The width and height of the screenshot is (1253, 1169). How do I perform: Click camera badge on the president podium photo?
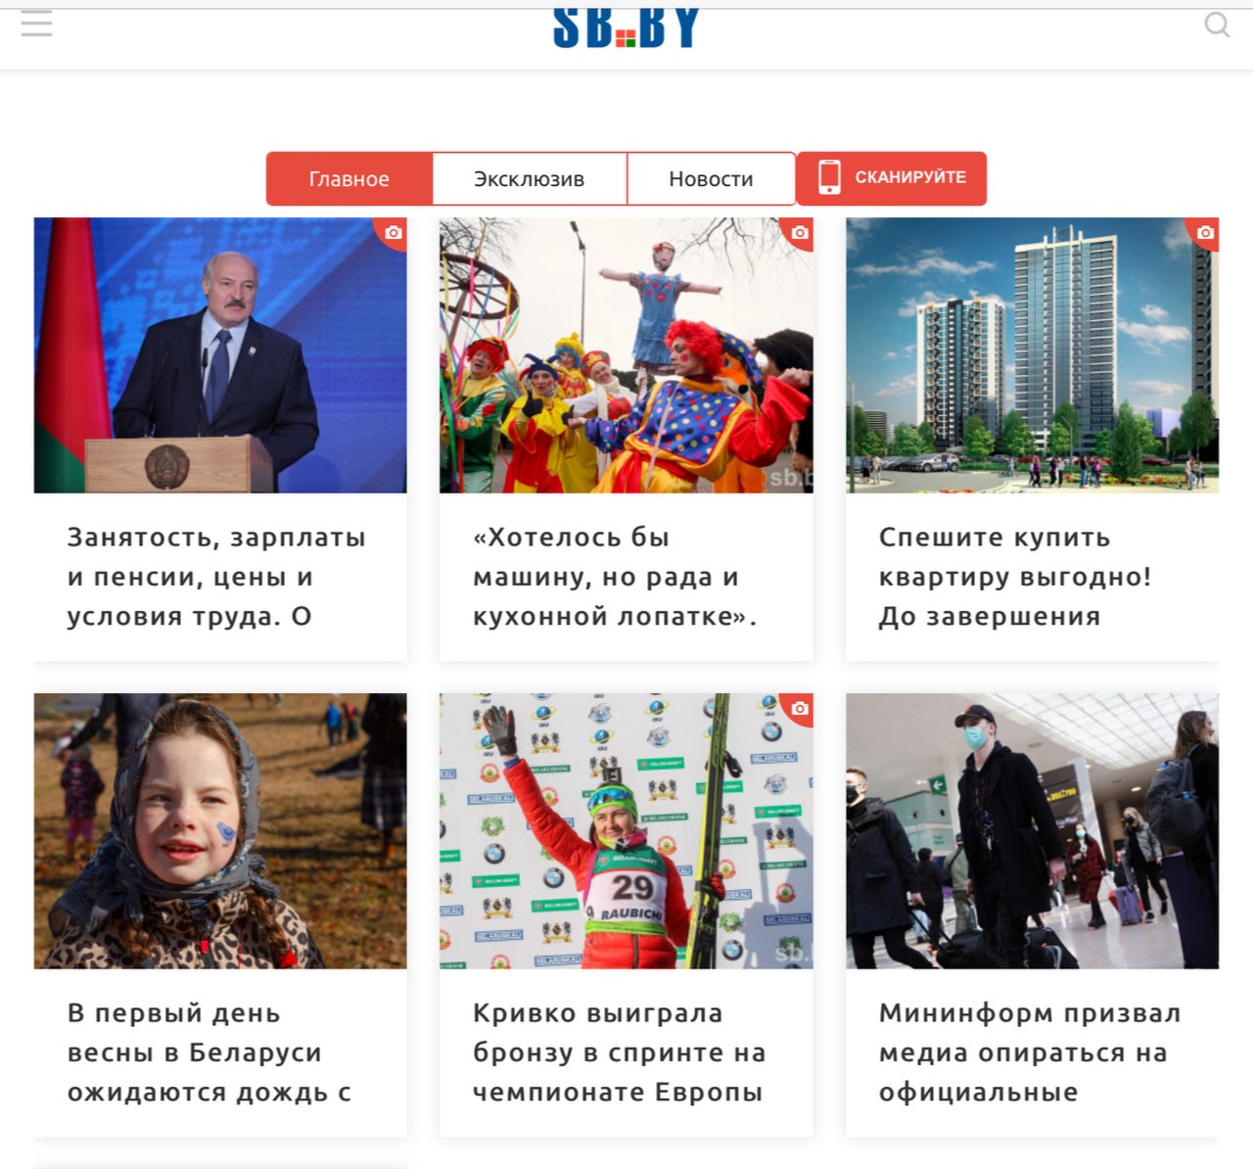(x=393, y=232)
